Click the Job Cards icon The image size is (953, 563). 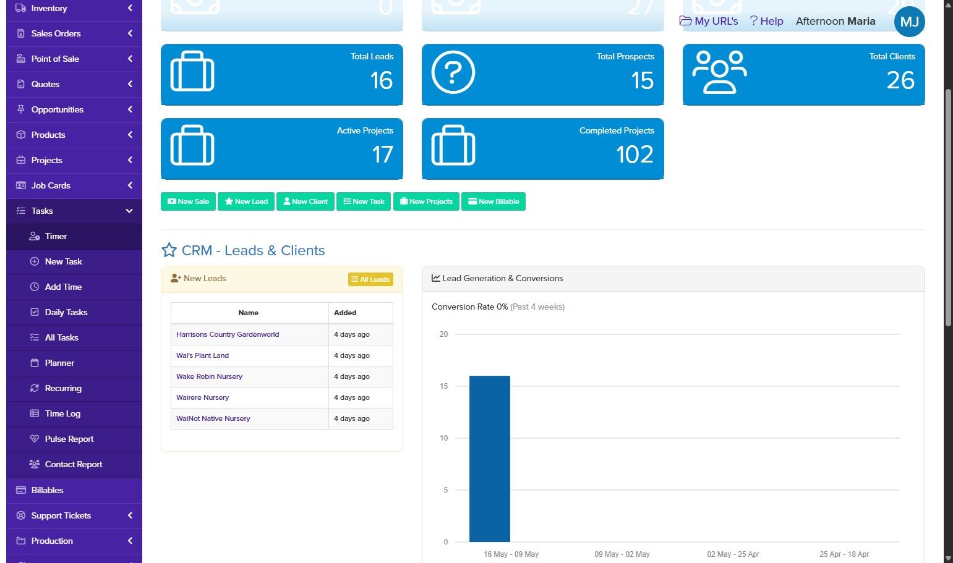[x=21, y=185]
